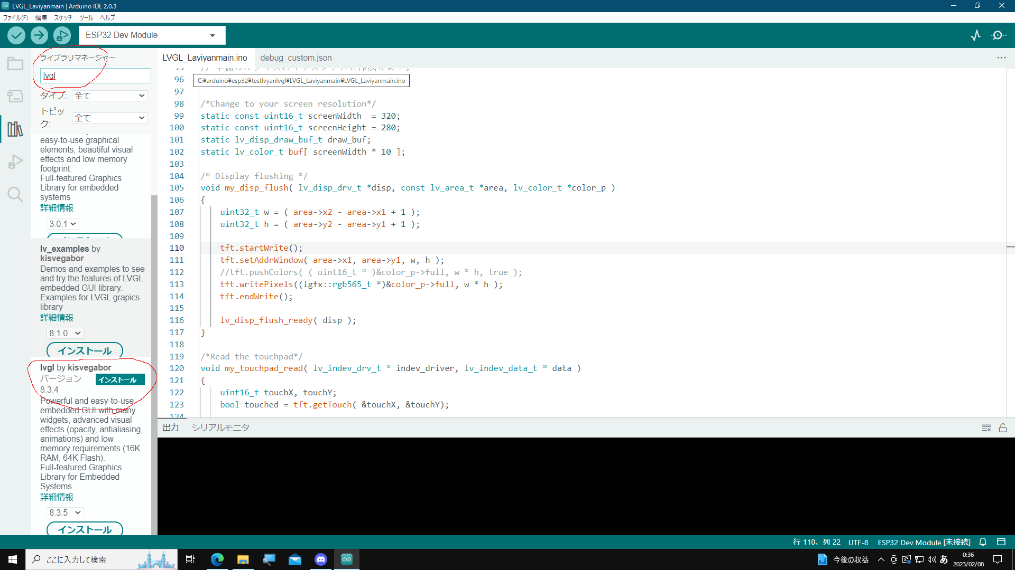Toggle the bottom panel in status bar
The height and width of the screenshot is (570, 1015).
point(1001,542)
